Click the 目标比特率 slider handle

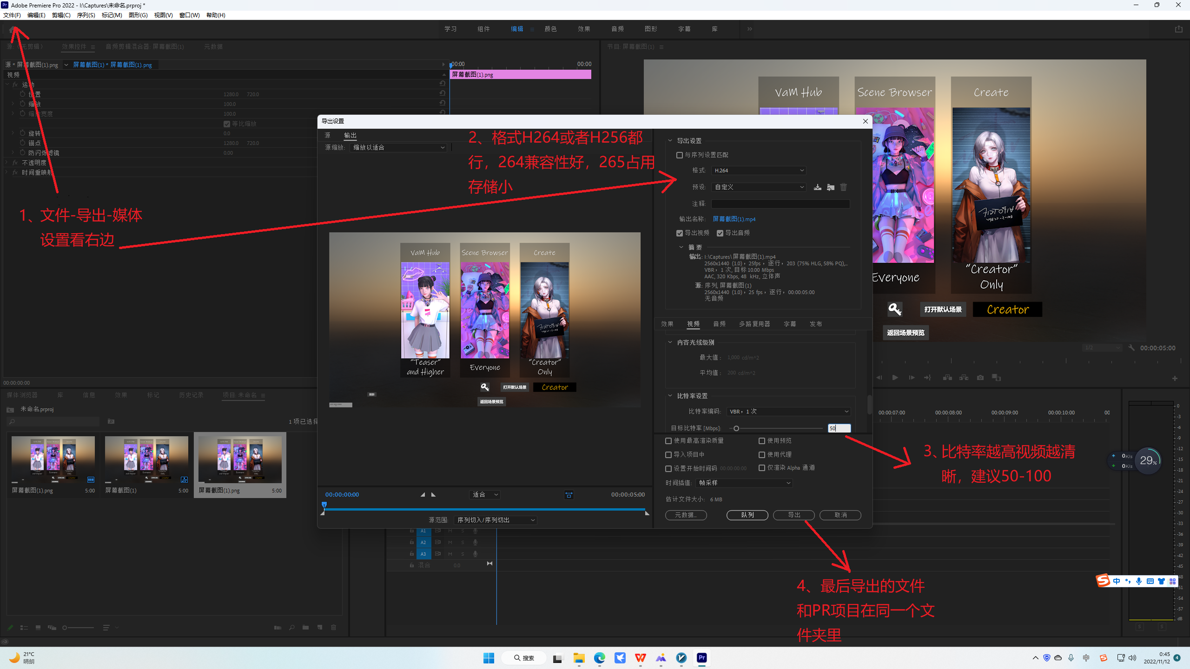coord(736,428)
